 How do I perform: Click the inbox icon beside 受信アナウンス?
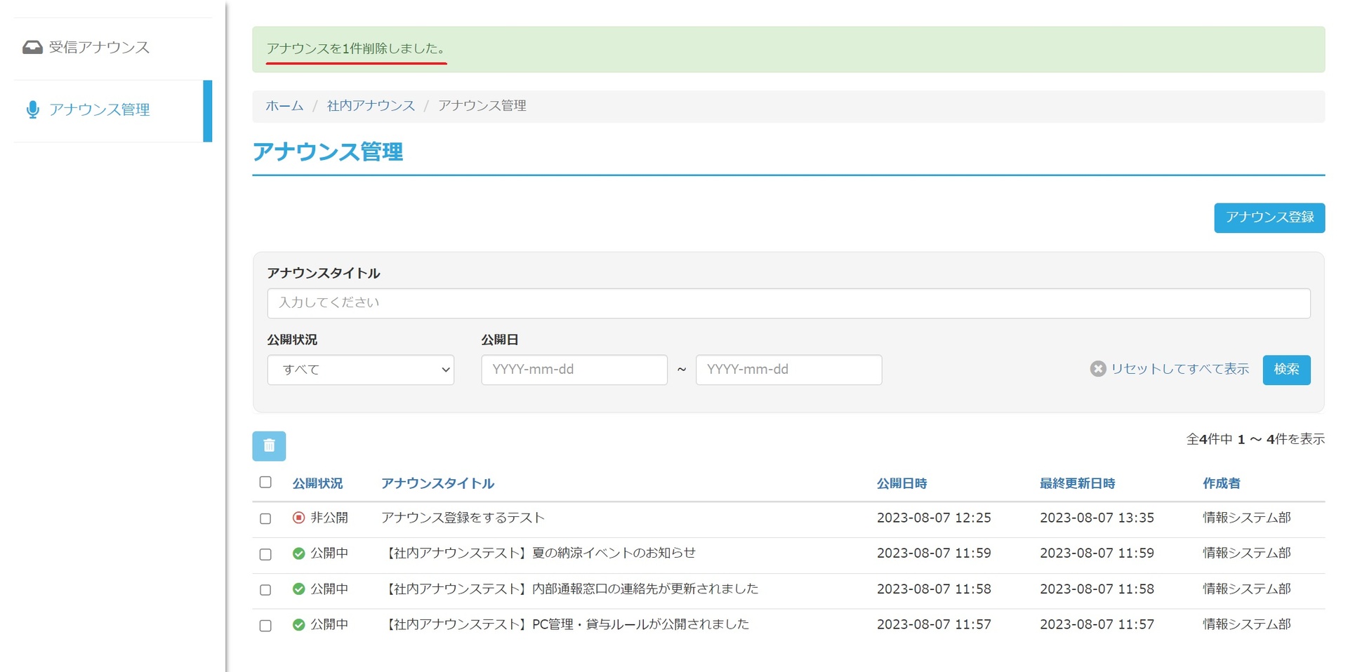click(x=32, y=47)
